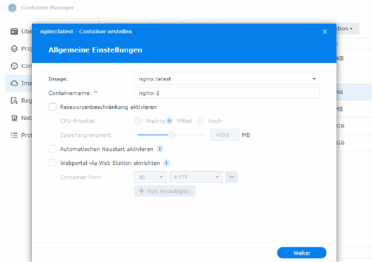This screenshot has height=262, width=372.
Task: Click the Container Manager title text
Action: coord(48,7)
